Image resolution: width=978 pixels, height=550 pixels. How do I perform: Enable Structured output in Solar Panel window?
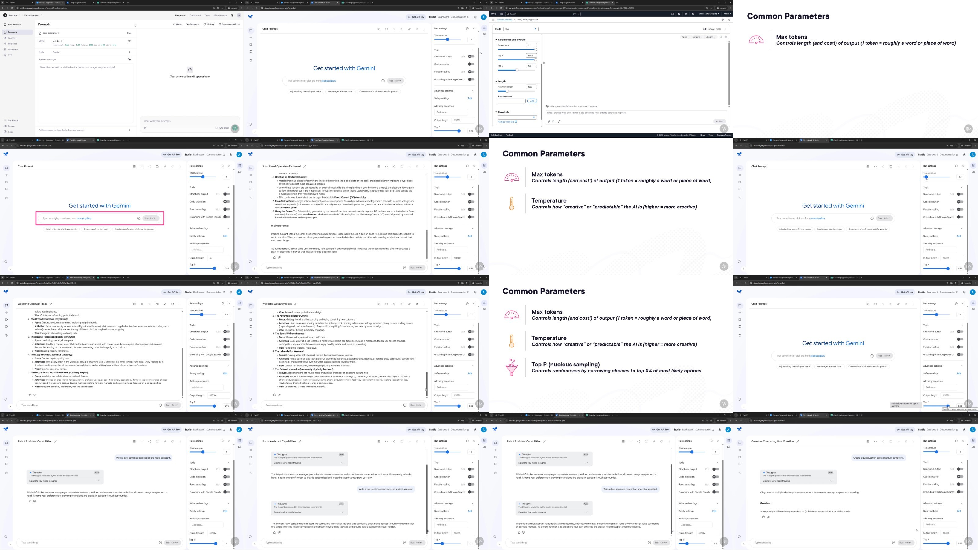click(x=471, y=194)
